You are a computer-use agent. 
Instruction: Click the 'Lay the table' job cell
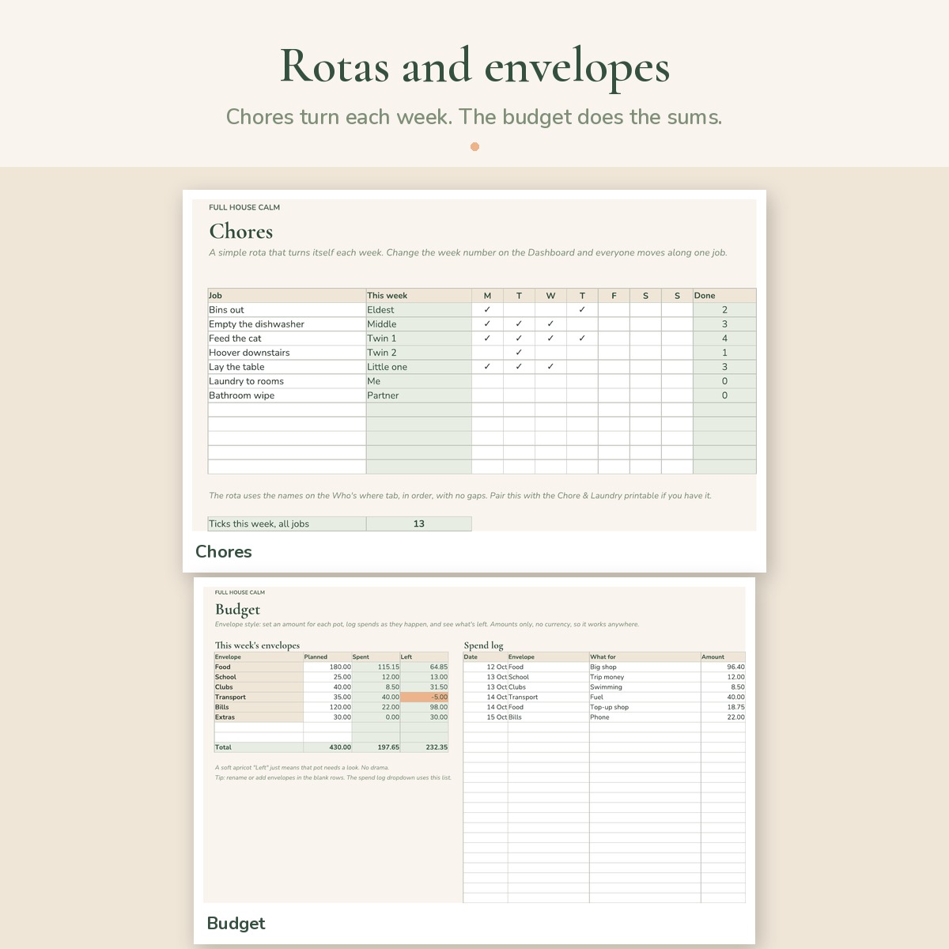[287, 367]
